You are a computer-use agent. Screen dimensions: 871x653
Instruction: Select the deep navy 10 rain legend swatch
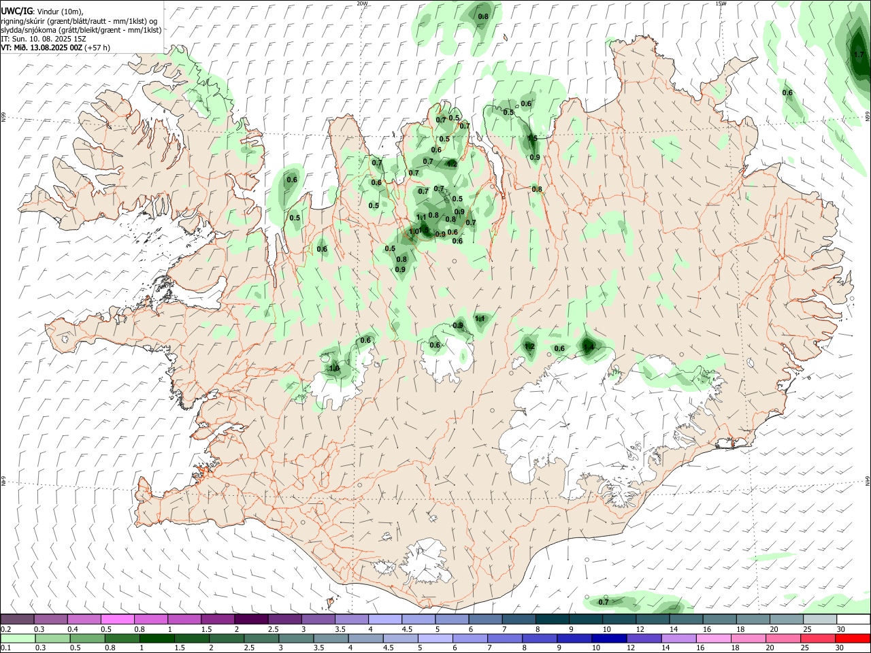pyautogui.click(x=609, y=638)
